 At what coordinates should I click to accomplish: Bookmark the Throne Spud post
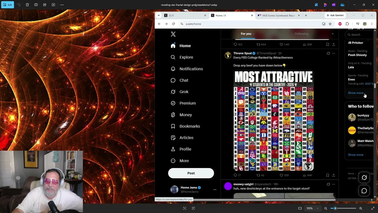click(328, 175)
